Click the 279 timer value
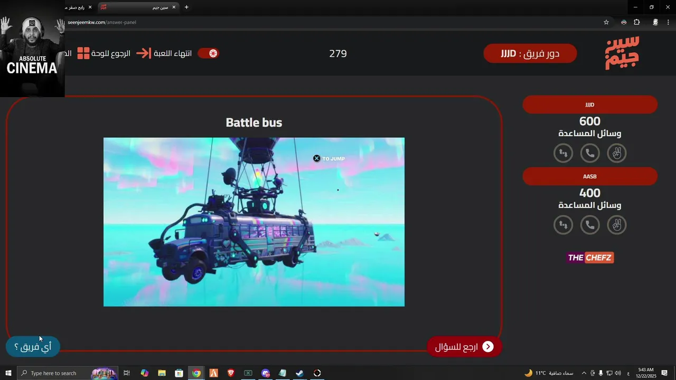Screen dimensions: 676x380 [x=338, y=53]
